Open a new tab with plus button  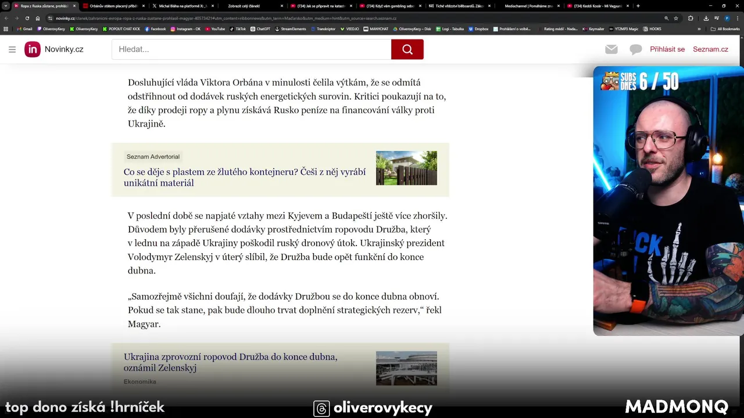[x=638, y=6]
